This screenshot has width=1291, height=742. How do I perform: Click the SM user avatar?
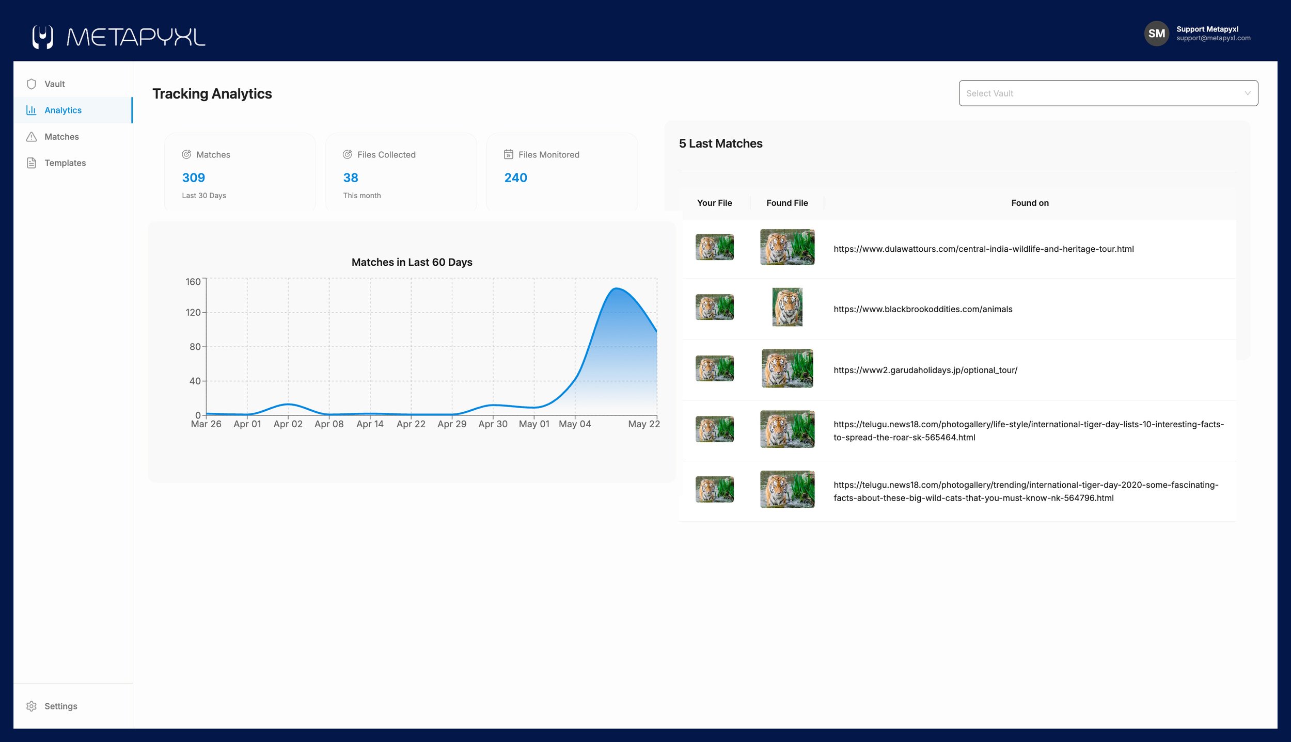1156,34
